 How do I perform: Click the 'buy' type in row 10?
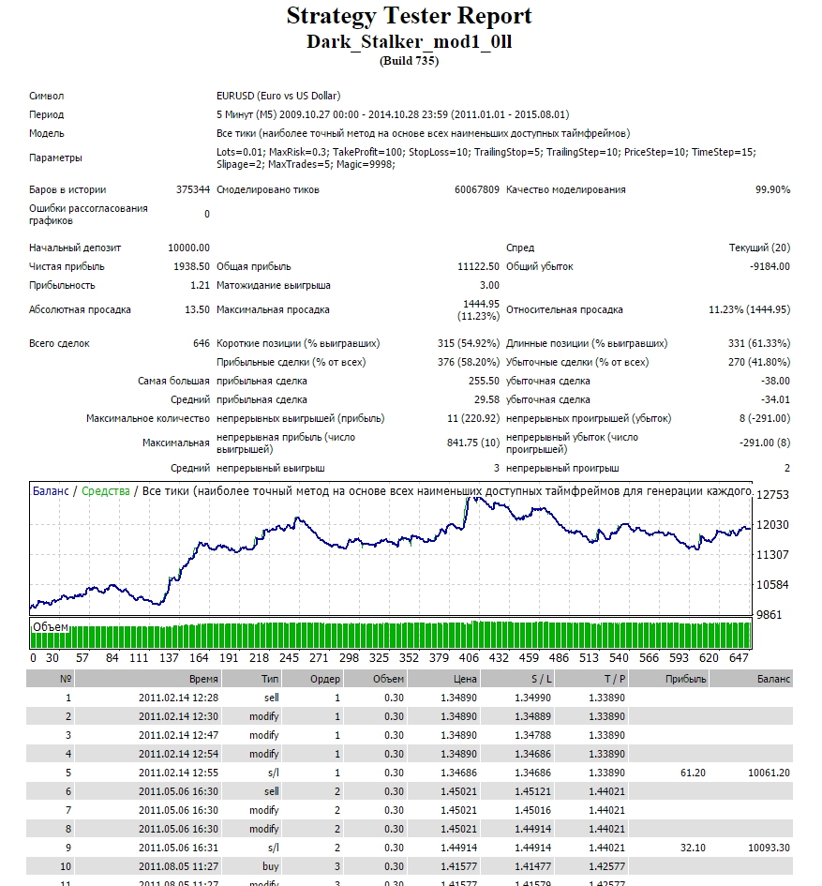click(x=271, y=867)
